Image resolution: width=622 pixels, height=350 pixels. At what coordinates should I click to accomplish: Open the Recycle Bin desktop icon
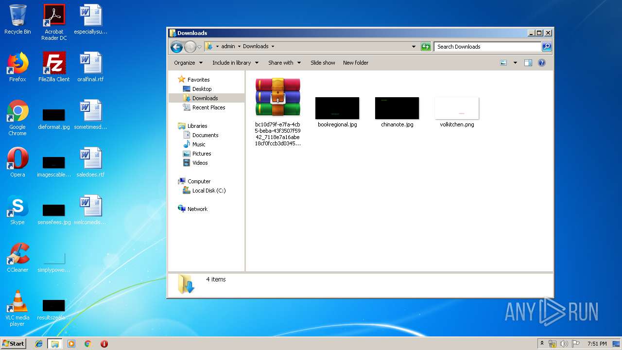pos(17,19)
